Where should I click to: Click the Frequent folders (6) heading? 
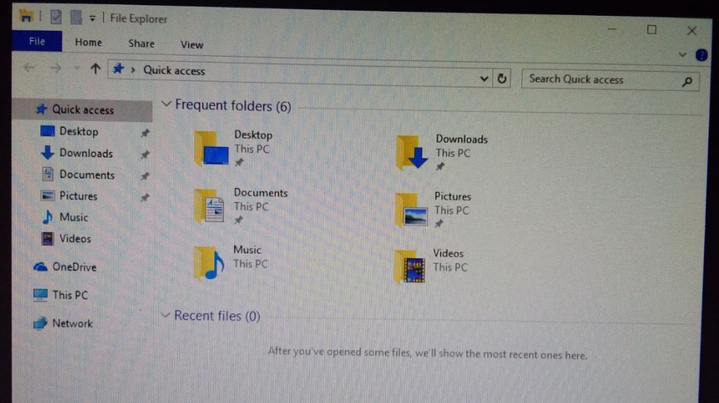tap(233, 106)
